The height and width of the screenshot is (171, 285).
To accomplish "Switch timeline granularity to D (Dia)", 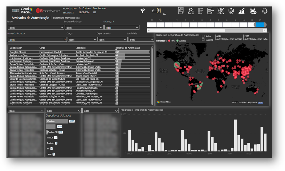I will point(159,10).
